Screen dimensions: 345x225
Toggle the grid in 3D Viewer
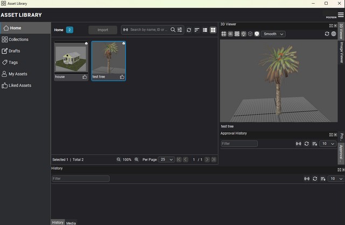point(224,34)
